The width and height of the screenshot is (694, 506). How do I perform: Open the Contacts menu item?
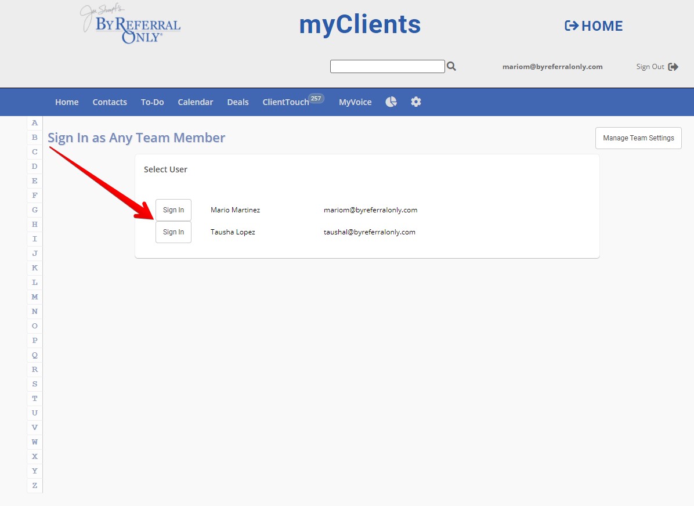(110, 102)
